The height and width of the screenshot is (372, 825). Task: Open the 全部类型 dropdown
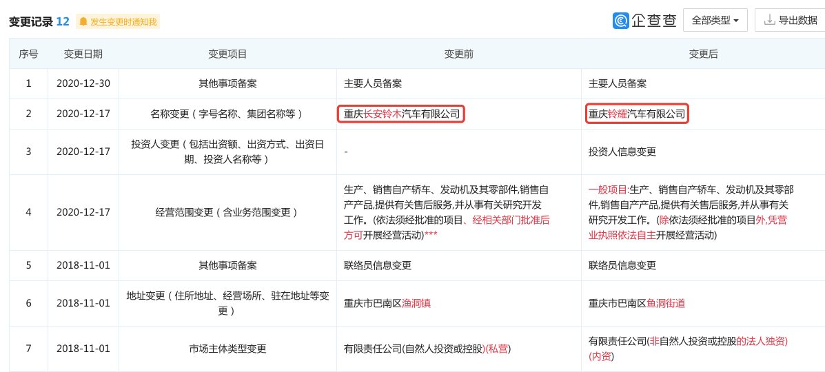(x=715, y=21)
